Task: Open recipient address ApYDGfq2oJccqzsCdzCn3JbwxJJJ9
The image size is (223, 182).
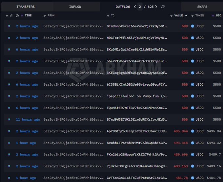Action: (137, 131)
